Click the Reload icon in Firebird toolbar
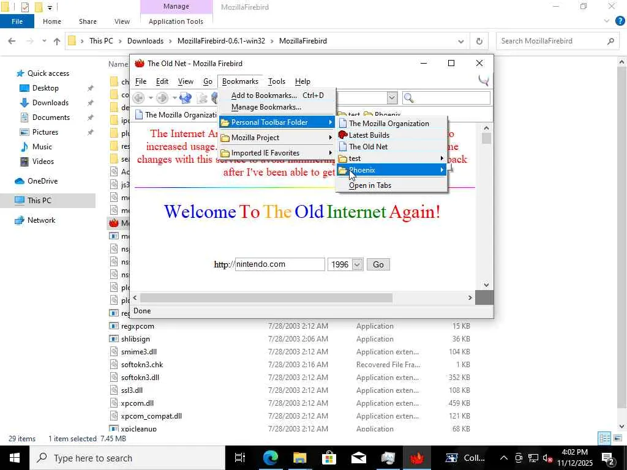This screenshot has width=627, height=470. [x=186, y=97]
